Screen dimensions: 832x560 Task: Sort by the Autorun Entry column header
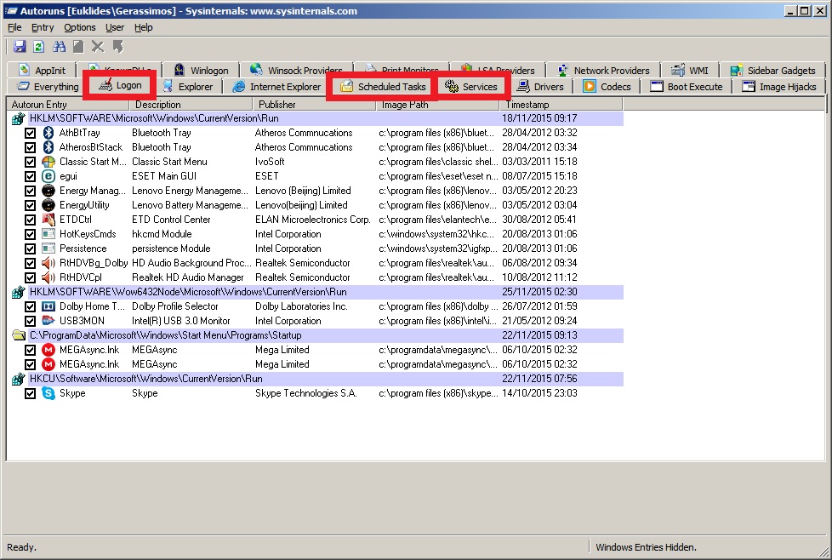[69, 105]
